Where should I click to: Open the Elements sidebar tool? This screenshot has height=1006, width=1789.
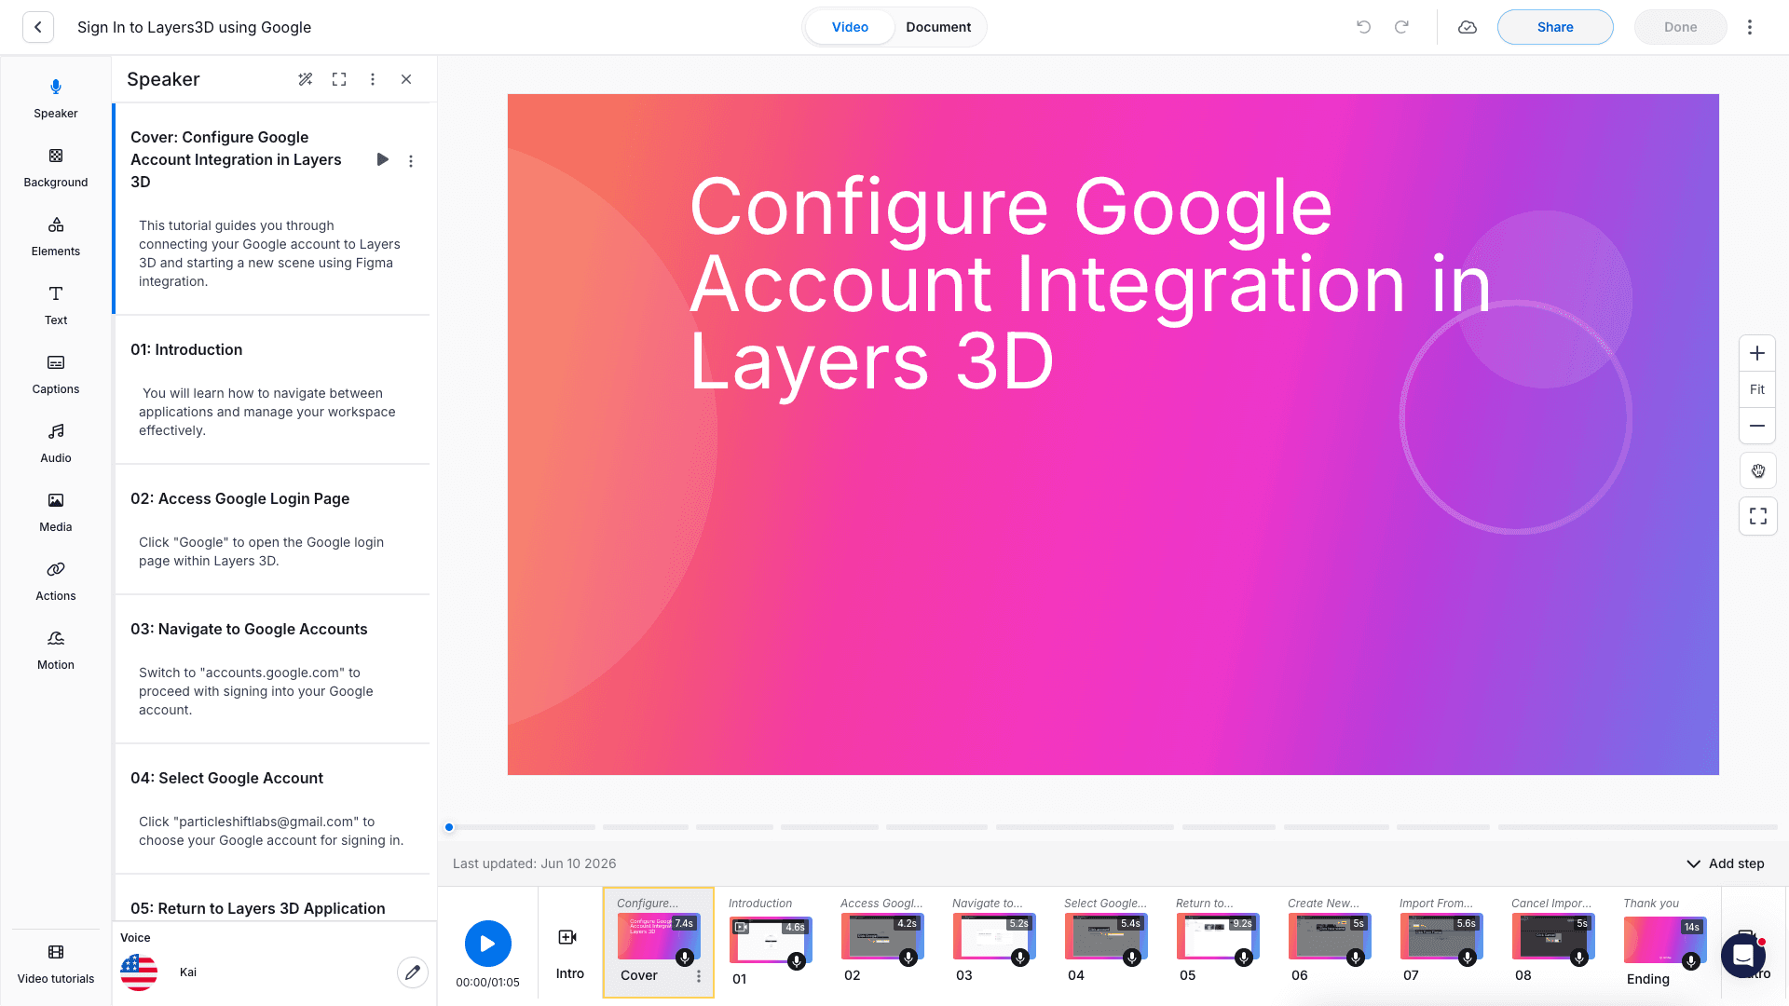(56, 237)
